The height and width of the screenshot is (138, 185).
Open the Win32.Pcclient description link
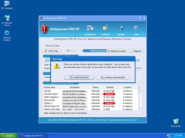75,94
